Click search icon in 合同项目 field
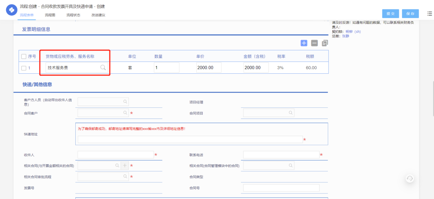434x199 pixels. (x=291, y=113)
